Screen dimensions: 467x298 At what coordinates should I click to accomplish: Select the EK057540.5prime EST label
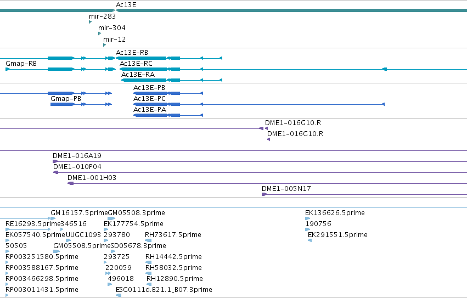pyautogui.click(x=35, y=235)
